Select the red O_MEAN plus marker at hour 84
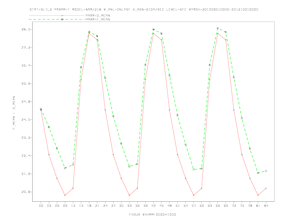The image size is (290, 224). (266, 188)
